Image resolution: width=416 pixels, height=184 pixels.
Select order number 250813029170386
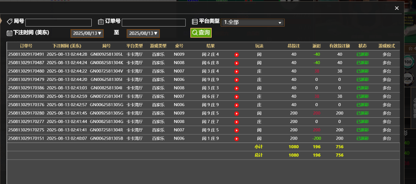(x=26, y=88)
